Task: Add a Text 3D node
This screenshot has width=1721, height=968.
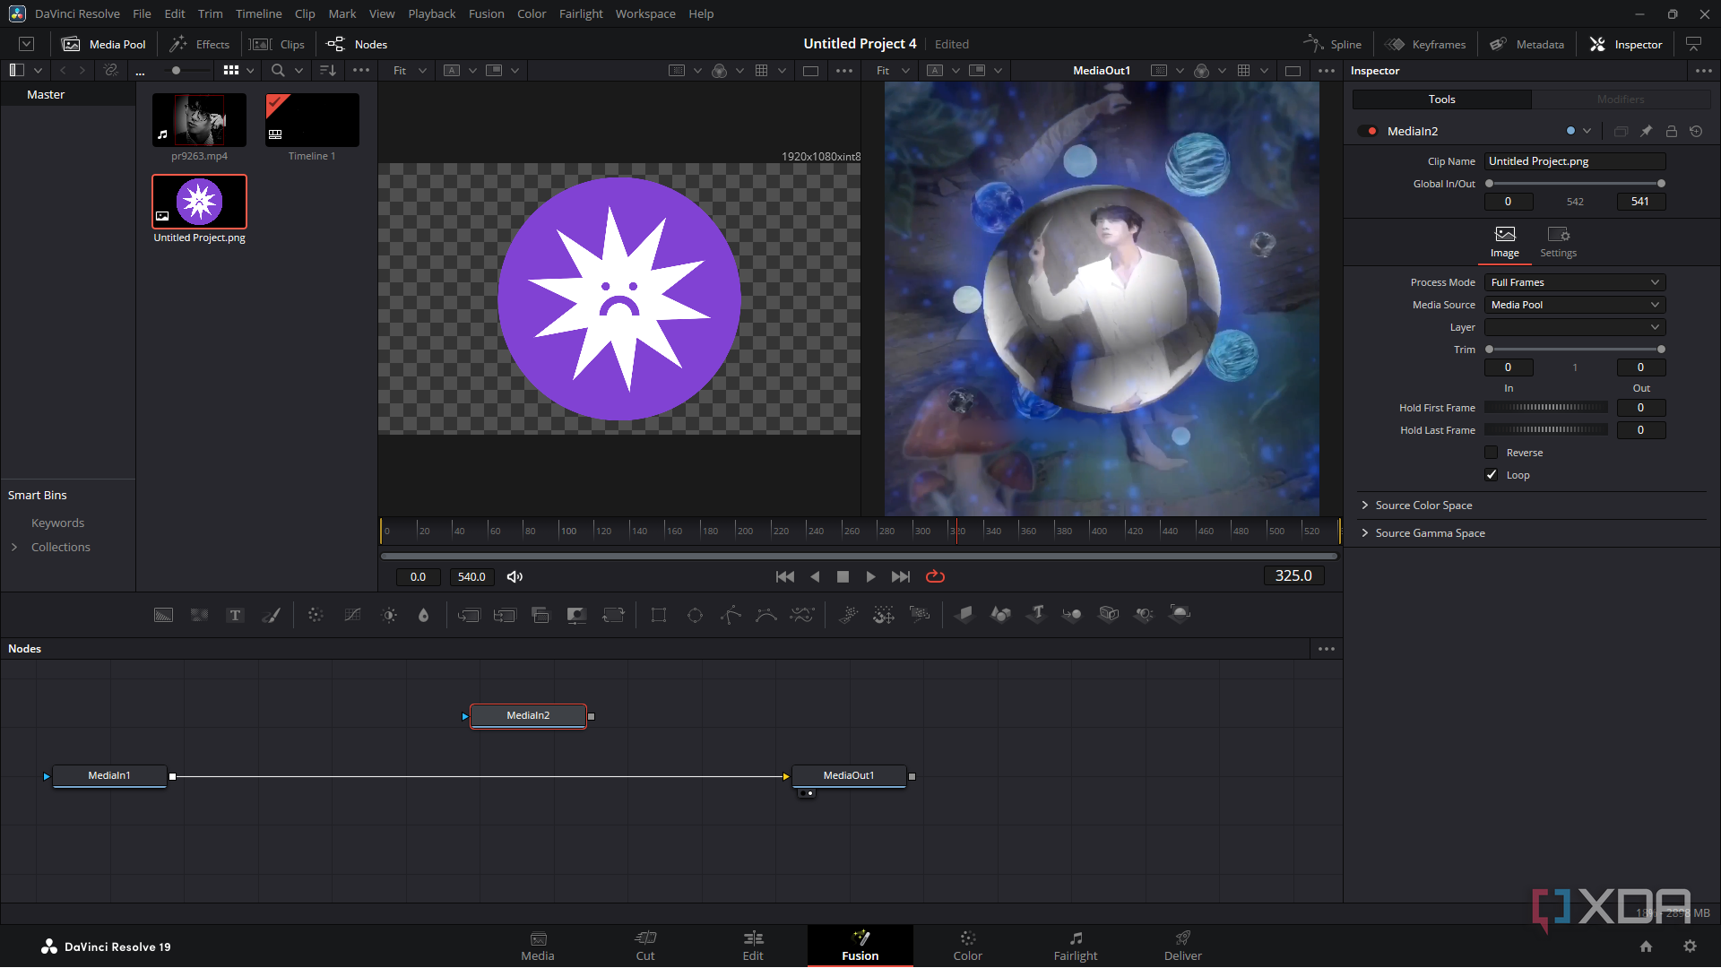Action: pyautogui.click(x=1037, y=615)
